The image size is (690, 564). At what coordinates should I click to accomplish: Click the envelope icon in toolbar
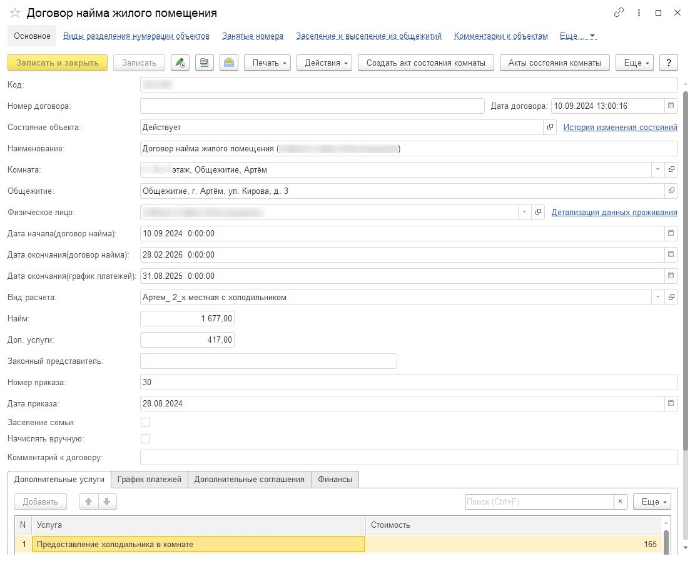229,63
